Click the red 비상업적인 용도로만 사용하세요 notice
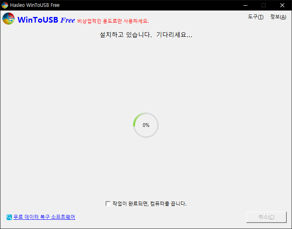The width and height of the screenshot is (292, 229). pyautogui.click(x=113, y=21)
